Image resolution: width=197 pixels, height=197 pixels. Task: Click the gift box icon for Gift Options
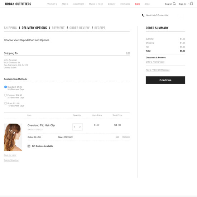click(29, 146)
